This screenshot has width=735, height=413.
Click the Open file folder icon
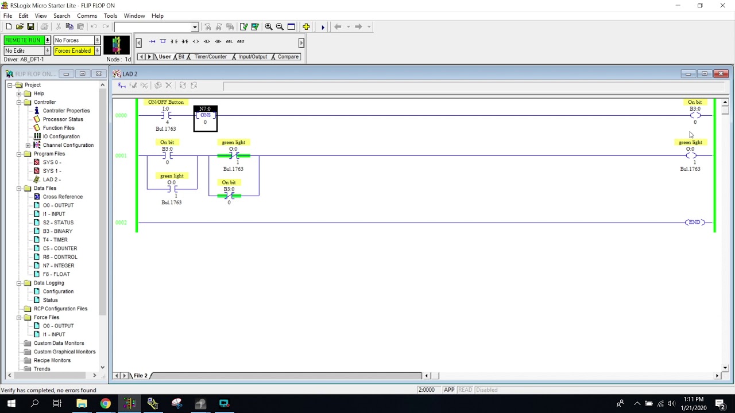pyautogui.click(x=20, y=27)
